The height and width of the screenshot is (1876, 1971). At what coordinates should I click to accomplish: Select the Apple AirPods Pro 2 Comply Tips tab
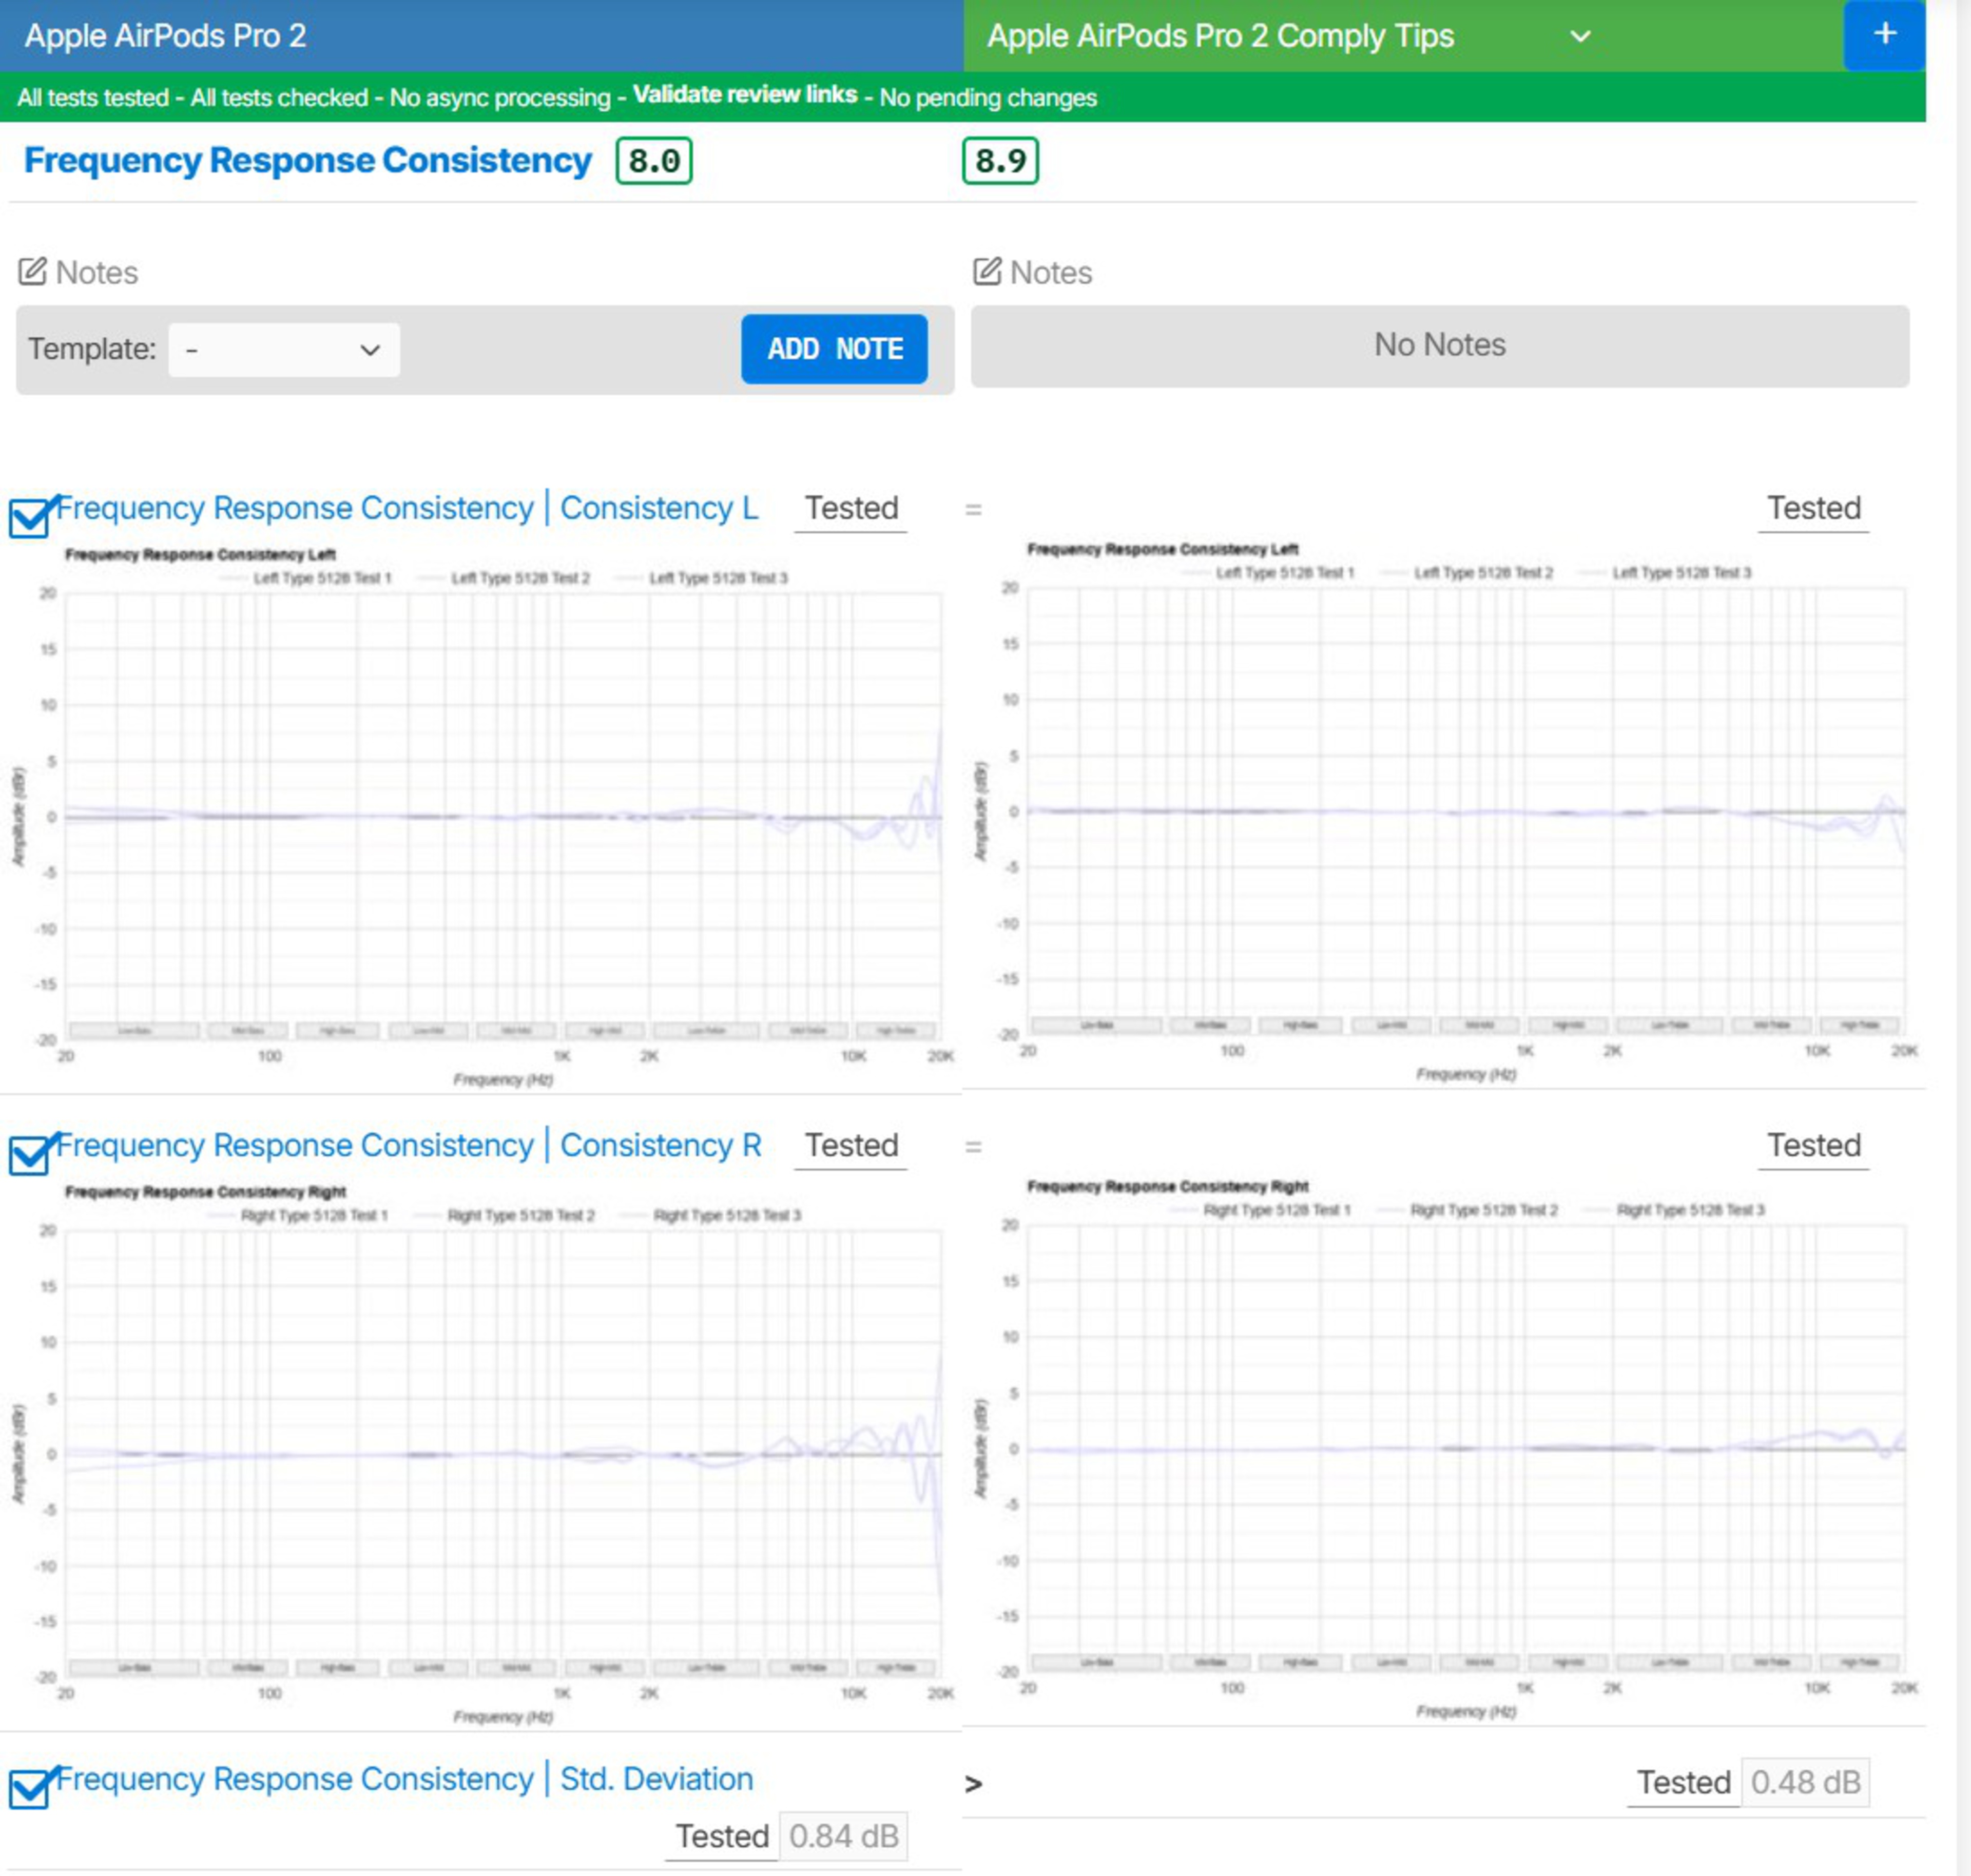pos(1220,36)
